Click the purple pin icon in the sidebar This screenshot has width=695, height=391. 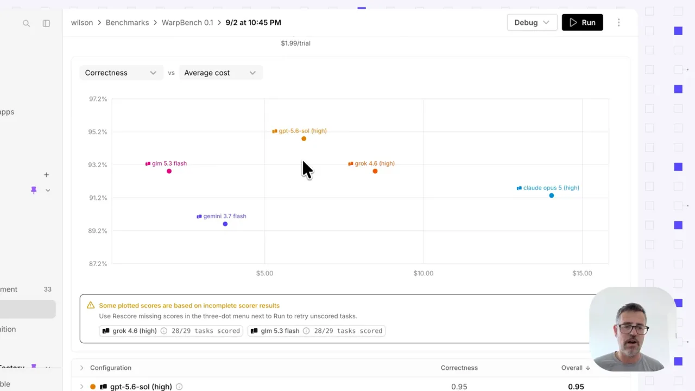coord(34,190)
